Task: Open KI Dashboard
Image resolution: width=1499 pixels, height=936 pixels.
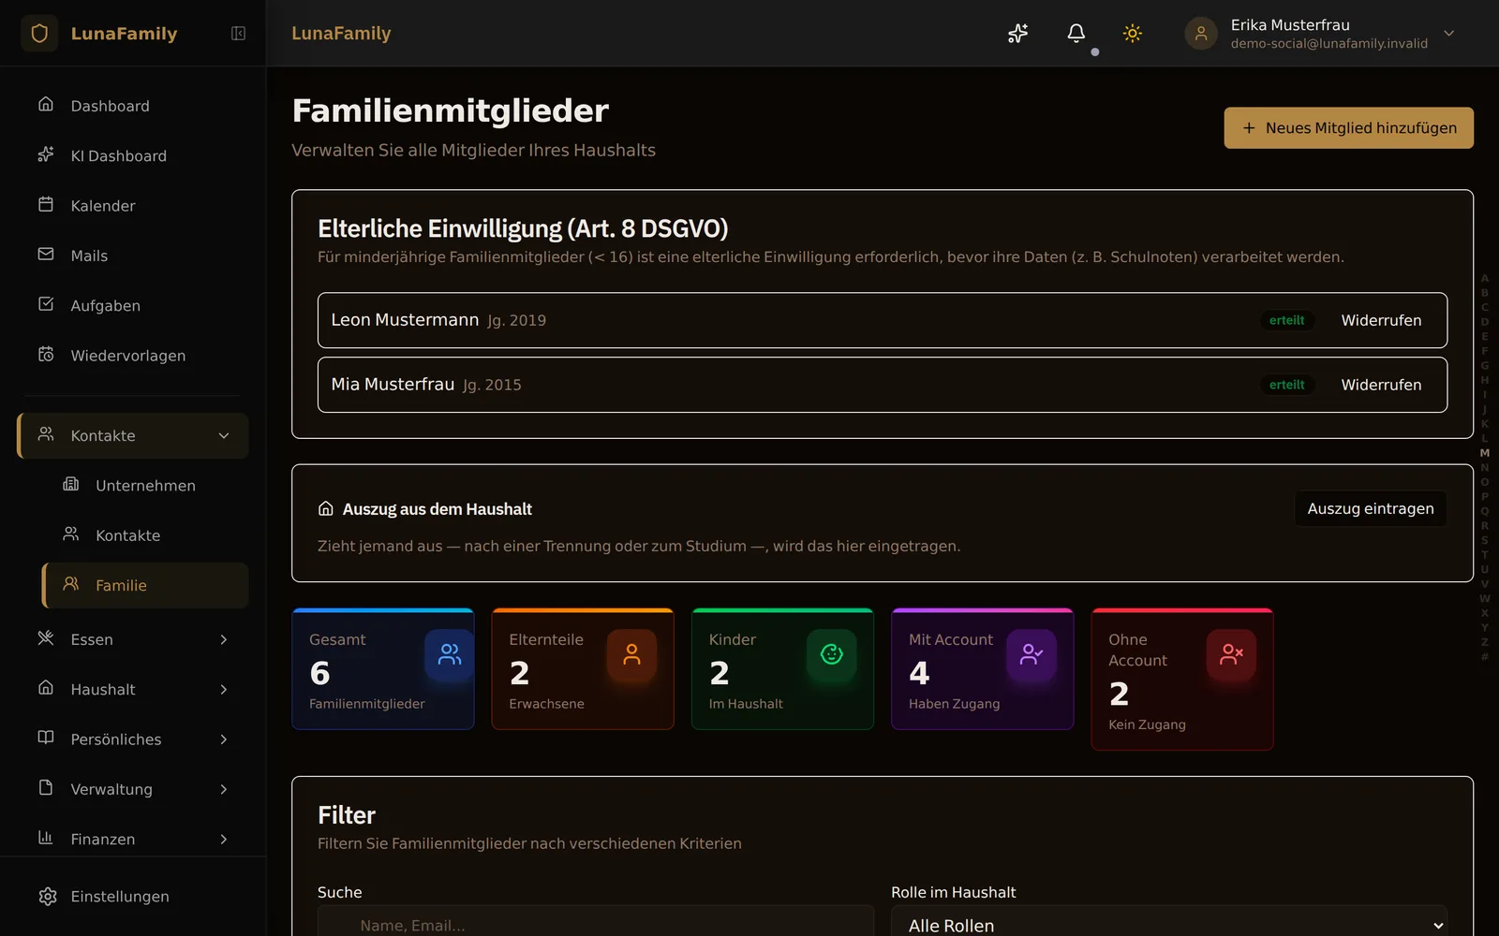Action: click(x=133, y=155)
